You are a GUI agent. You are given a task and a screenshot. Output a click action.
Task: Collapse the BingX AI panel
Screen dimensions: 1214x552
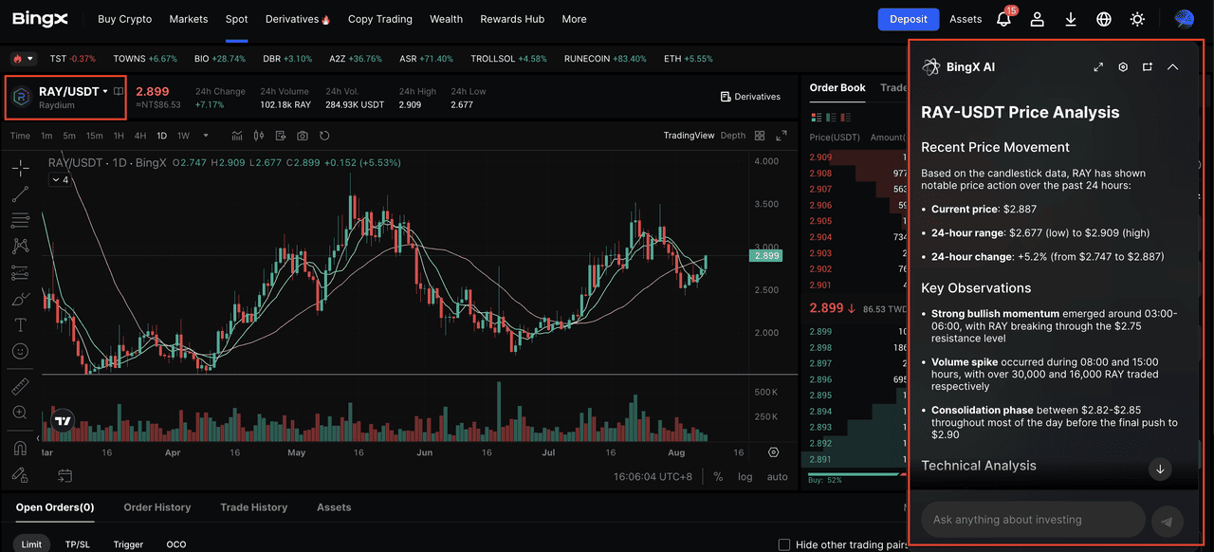click(1172, 67)
